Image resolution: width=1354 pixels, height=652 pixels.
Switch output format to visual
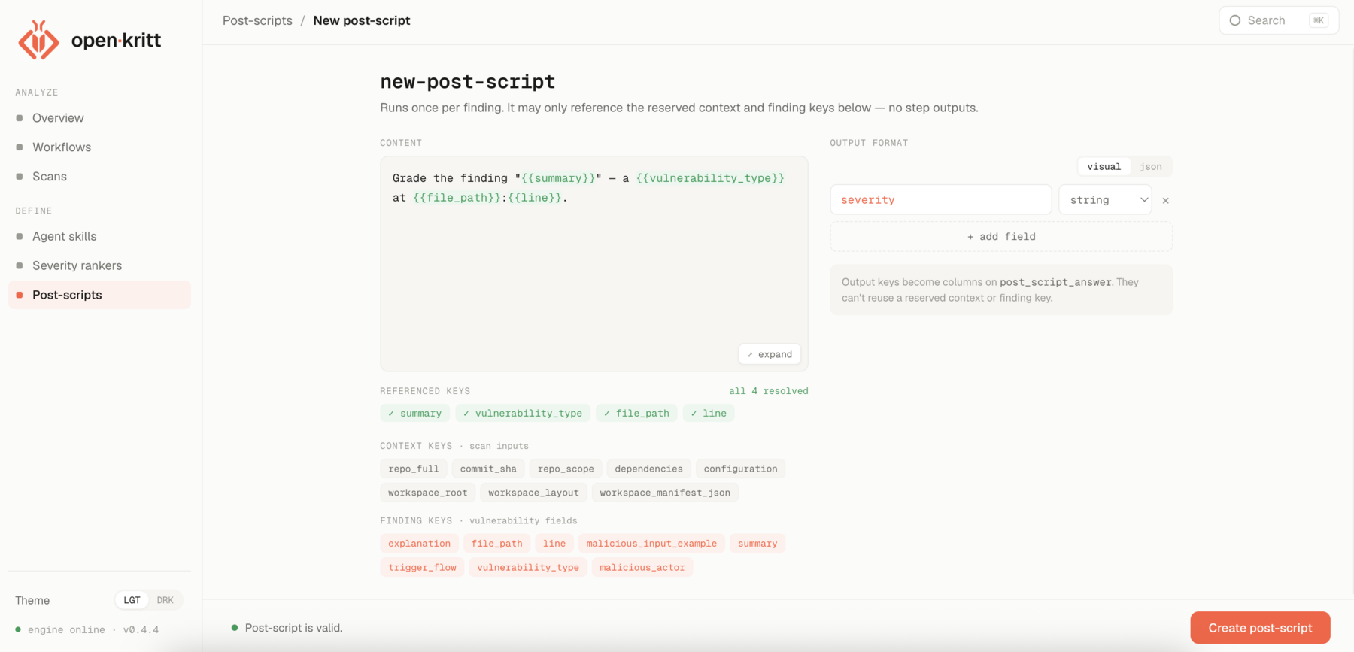pos(1104,167)
